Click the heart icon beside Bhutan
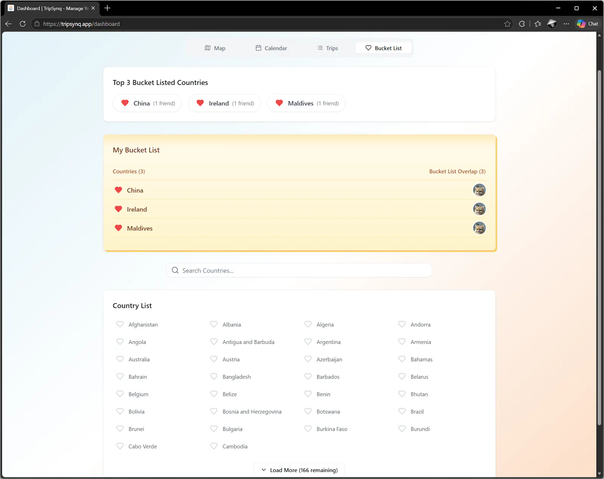This screenshot has width=604, height=479. [402, 394]
